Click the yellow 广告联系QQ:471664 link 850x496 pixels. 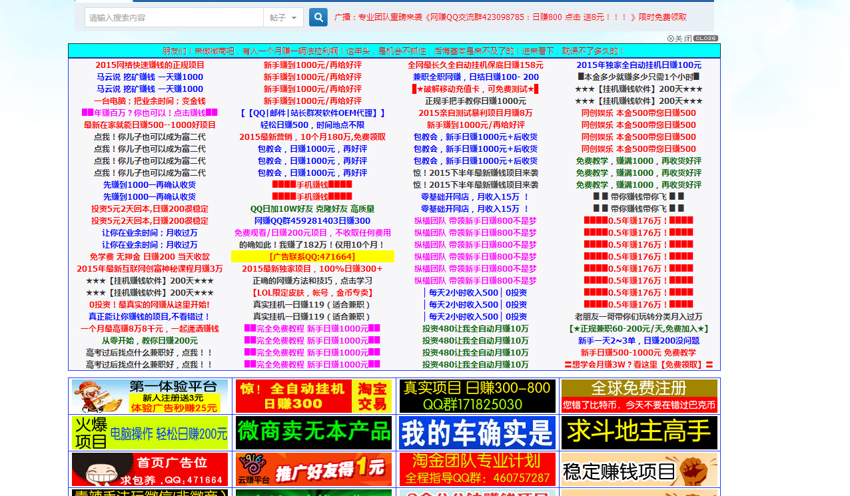(x=312, y=256)
